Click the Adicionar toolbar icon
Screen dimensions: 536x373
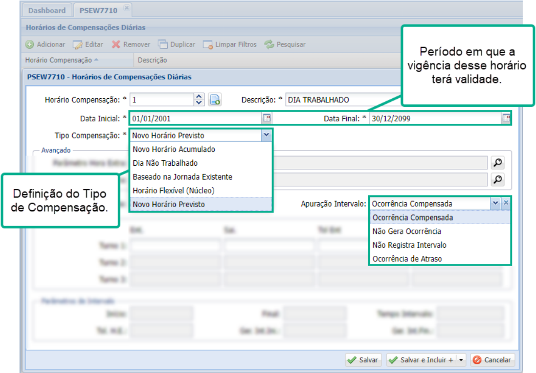point(30,45)
